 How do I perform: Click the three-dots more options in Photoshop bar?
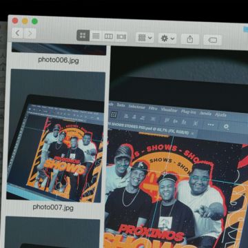click(x=211, y=125)
